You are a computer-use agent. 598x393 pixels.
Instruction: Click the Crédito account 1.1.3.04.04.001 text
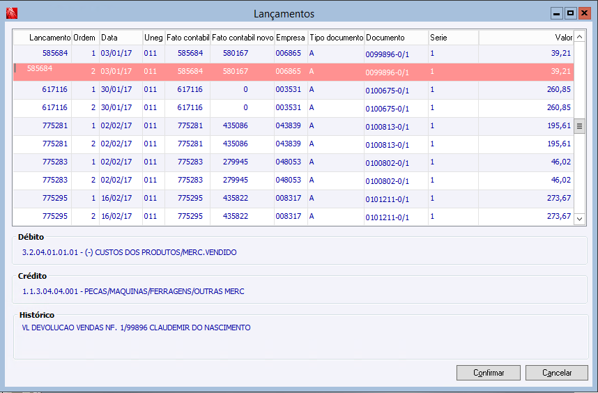[x=133, y=291]
